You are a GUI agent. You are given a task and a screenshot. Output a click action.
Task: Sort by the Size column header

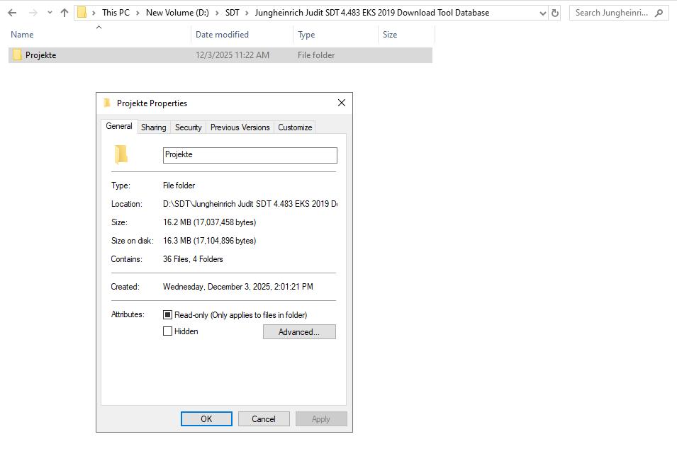390,35
